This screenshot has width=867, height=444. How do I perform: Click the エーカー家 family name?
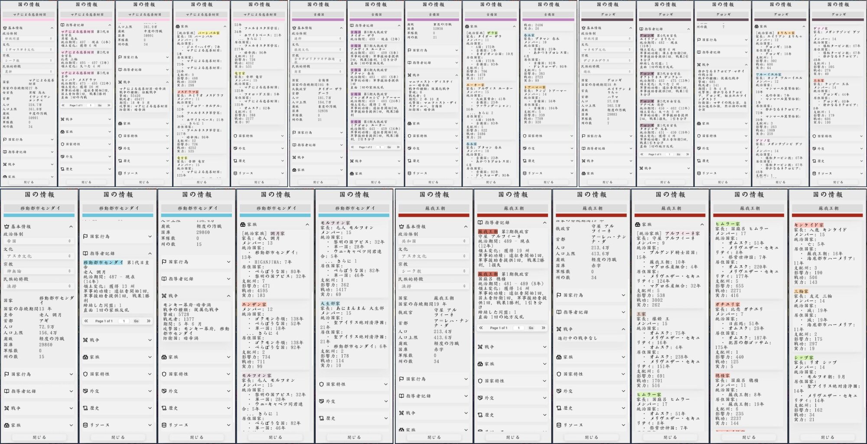point(475,85)
